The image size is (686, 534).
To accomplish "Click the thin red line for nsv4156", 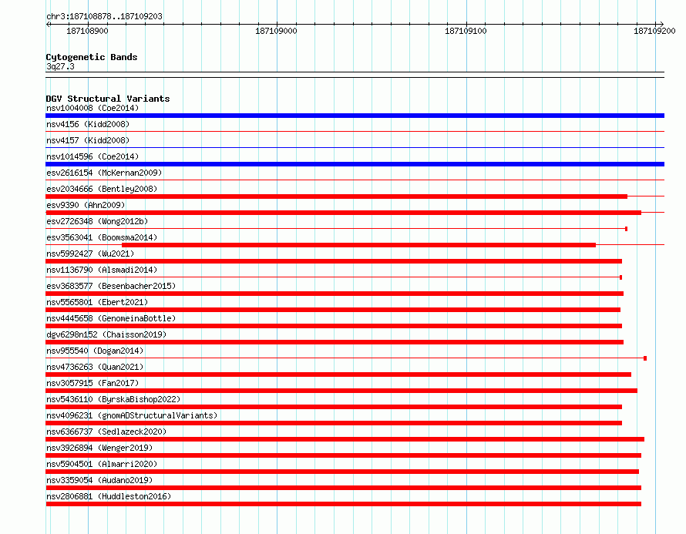I will pos(355,131).
